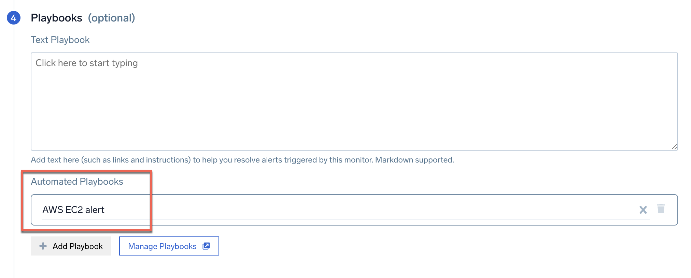
Task: Clear the AWS EC2 alert selection
Action: (x=643, y=210)
